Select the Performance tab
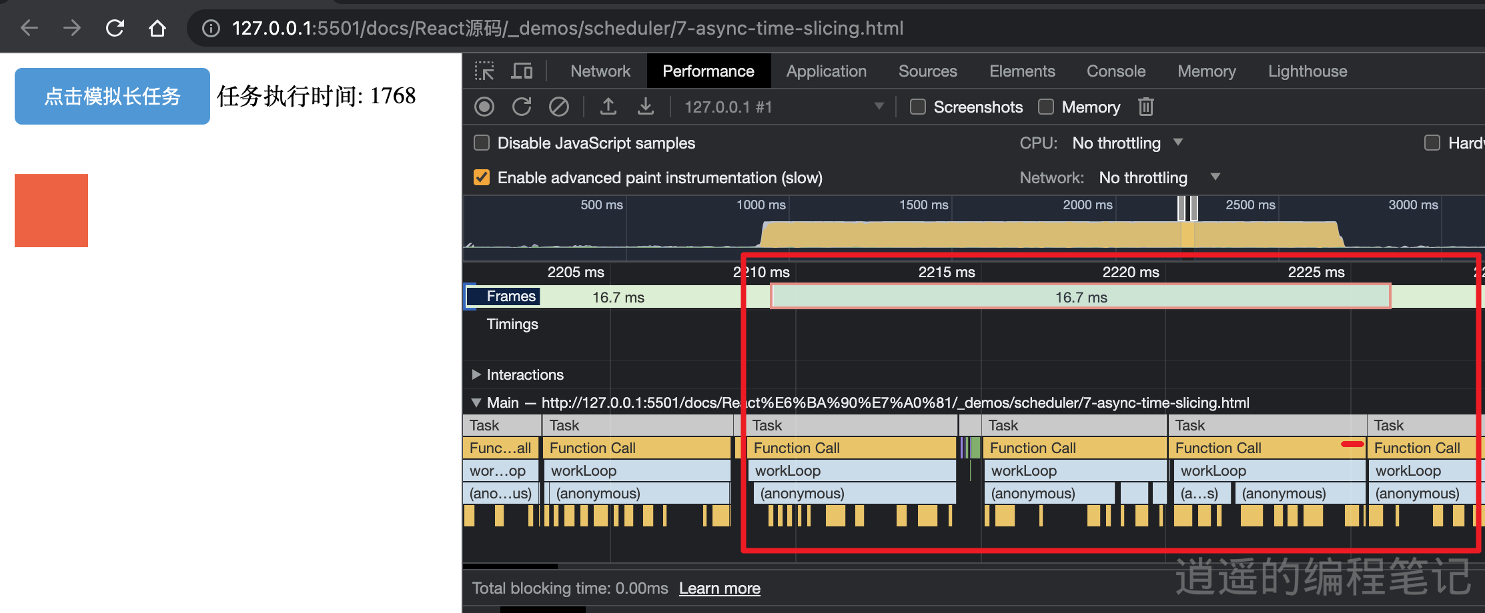 [x=708, y=71]
